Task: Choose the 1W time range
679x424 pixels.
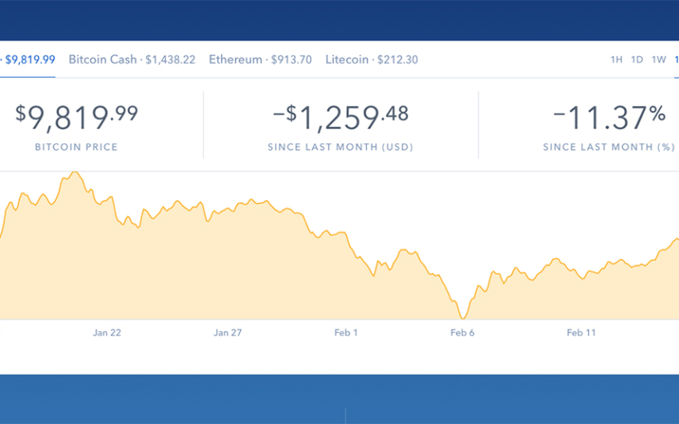Action: click(658, 60)
